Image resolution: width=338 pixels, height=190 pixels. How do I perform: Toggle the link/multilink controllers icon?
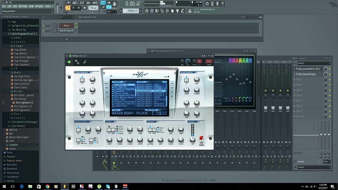point(109,7)
